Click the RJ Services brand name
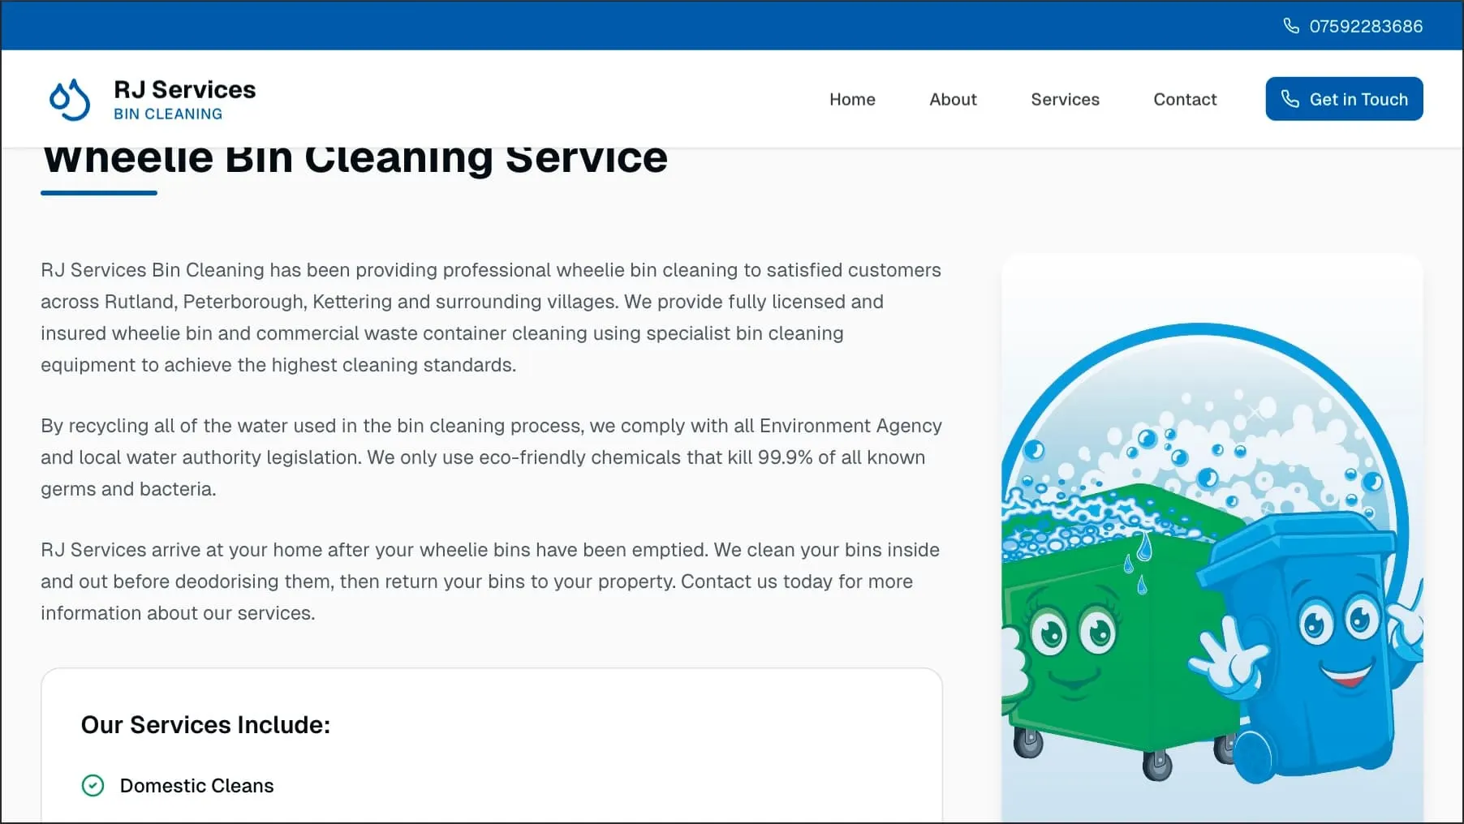The height and width of the screenshot is (824, 1464). pyautogui.click(x=185, y=89)
